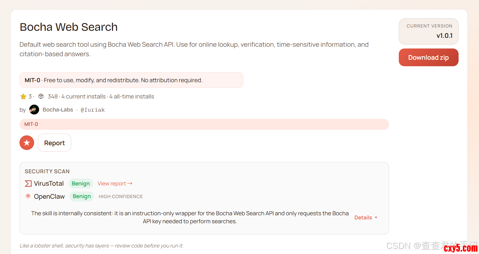The width and height of the screenshot is (479, 254).
Task: Click the yellow star rating icon
Action: coord(23,97)
